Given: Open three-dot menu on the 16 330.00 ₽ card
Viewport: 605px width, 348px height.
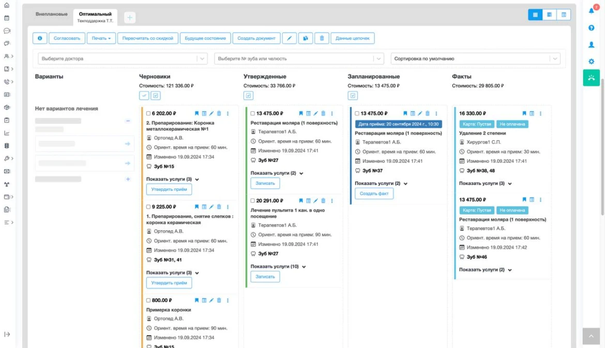Looking at the screenshot, I should coord(540,113).
